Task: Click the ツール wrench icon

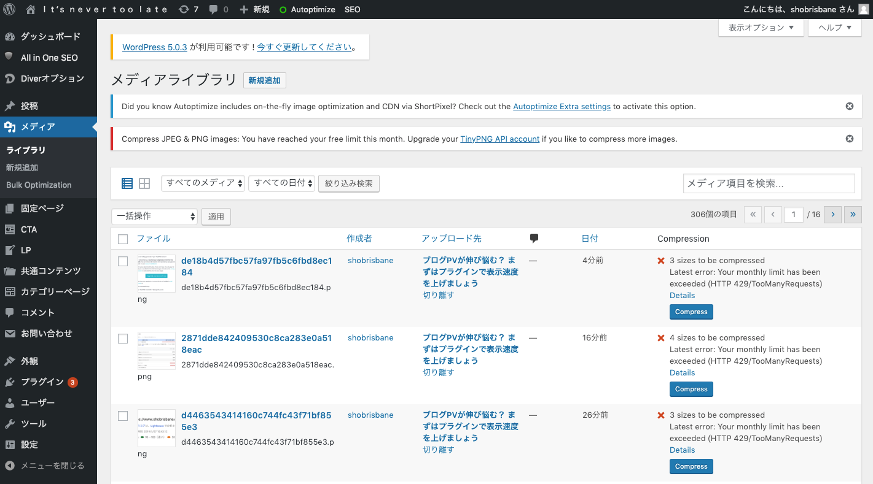Action: click(9, 424)
